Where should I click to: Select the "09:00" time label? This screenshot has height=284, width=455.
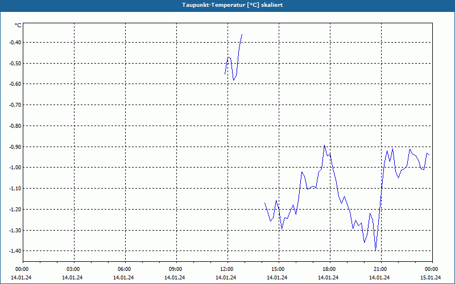[x=176, y=269]
